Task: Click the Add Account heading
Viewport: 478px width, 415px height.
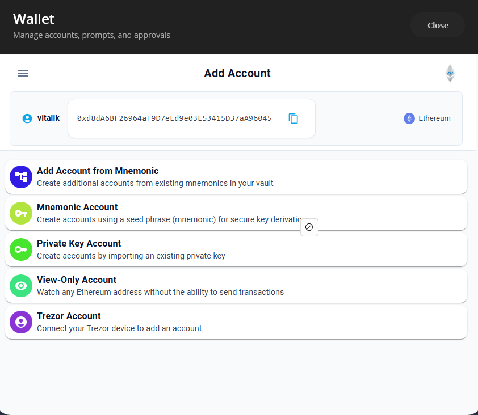Action: 237,73
